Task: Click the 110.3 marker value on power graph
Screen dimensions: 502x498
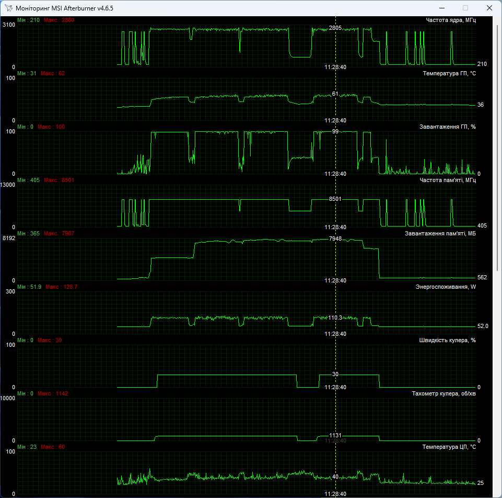Action: click(x=335, y=318)
